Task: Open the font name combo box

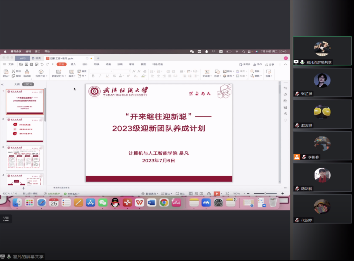Action: click(x=101, y=71)
